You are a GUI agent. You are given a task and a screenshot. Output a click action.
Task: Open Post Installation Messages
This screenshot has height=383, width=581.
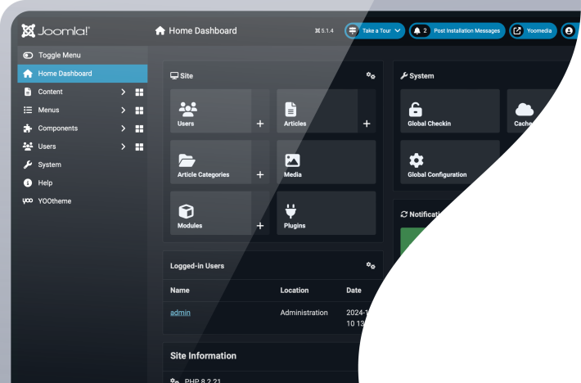[467, 31]
